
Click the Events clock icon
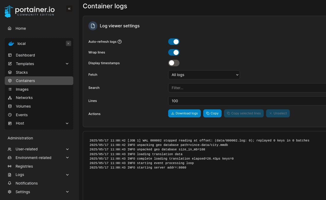[10, 115]
